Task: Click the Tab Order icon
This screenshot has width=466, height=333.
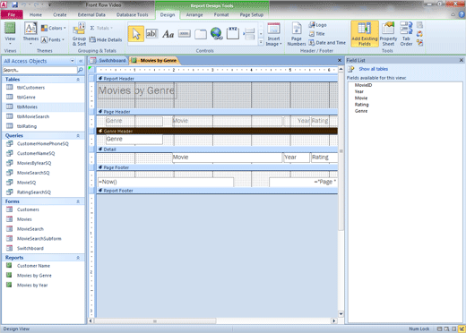Action: click(x=406, y=34)
